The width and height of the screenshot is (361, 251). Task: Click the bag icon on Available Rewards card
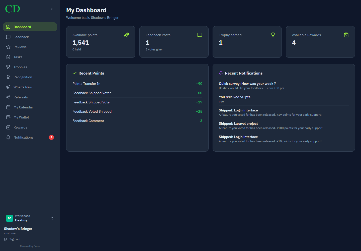(346, 35)
